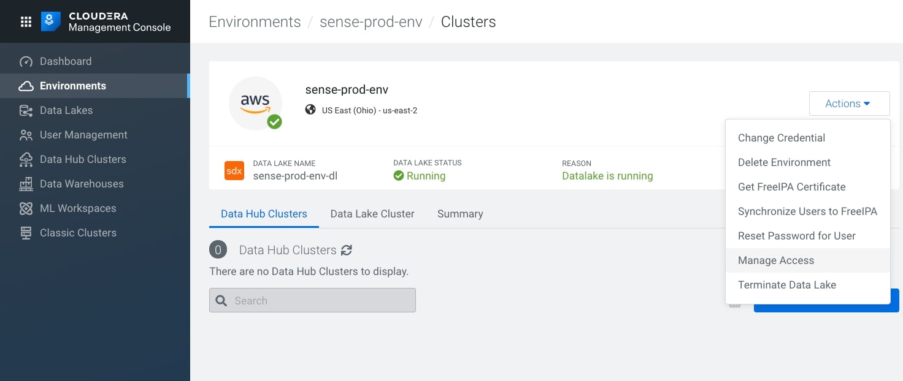This screenshot has height=381, width=903.
Task: Navigate to Data Lakes
Action: tap(95, 110)
